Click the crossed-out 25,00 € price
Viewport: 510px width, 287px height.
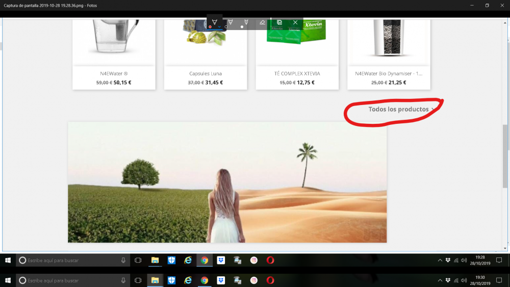tap(379, 83)
